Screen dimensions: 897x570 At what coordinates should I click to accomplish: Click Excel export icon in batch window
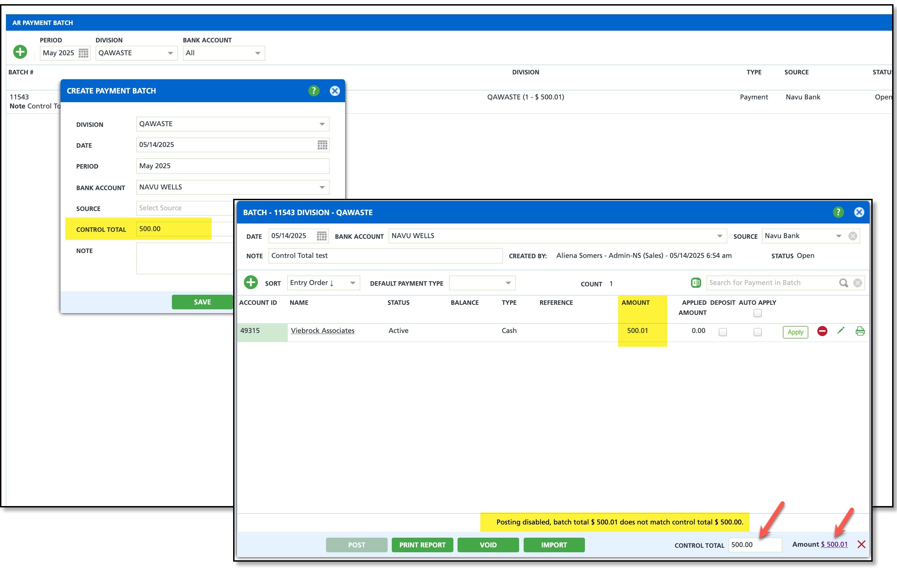[x=696, y=283]
